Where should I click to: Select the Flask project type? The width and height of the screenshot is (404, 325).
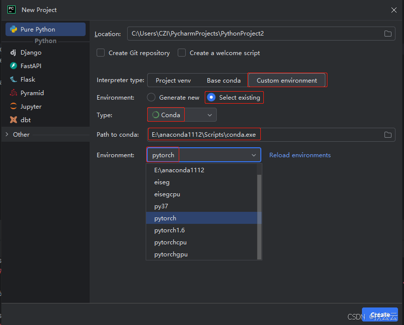pyautogui.click(x=46, y=80)
